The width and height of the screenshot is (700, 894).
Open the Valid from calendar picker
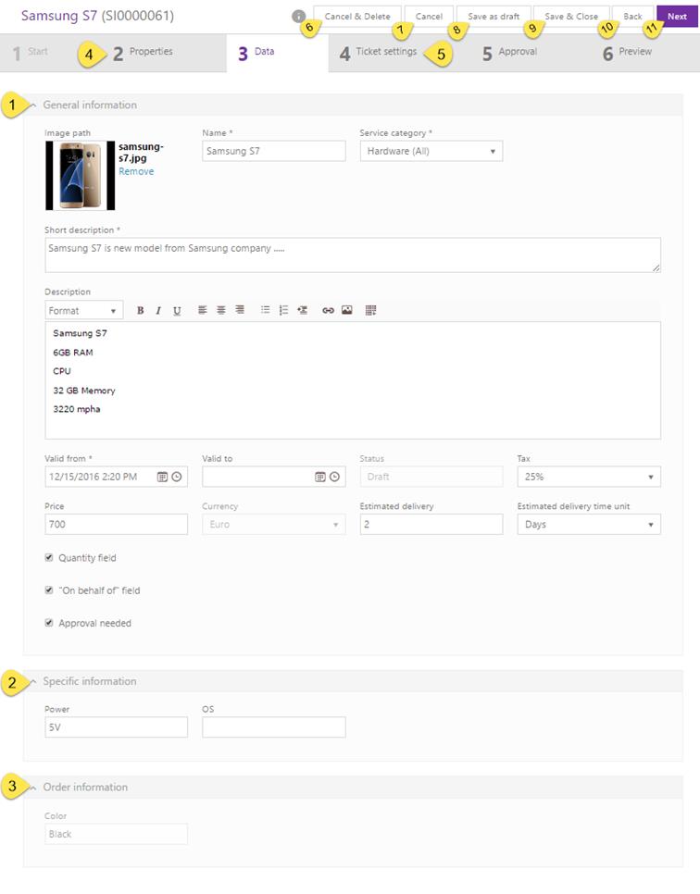[162, 477]
